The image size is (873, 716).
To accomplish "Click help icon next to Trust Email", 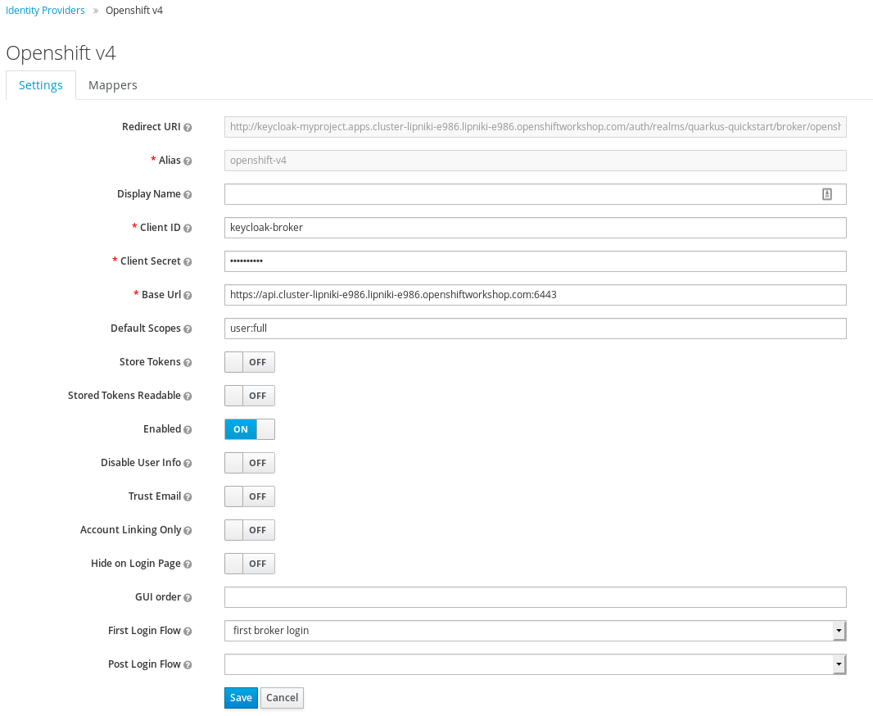I will point(188,497).
